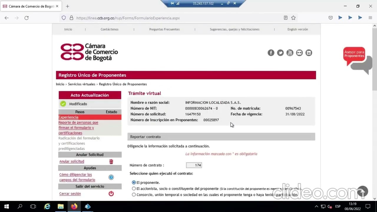Reload the page with the refresh icon

click(x=27, y=18)
